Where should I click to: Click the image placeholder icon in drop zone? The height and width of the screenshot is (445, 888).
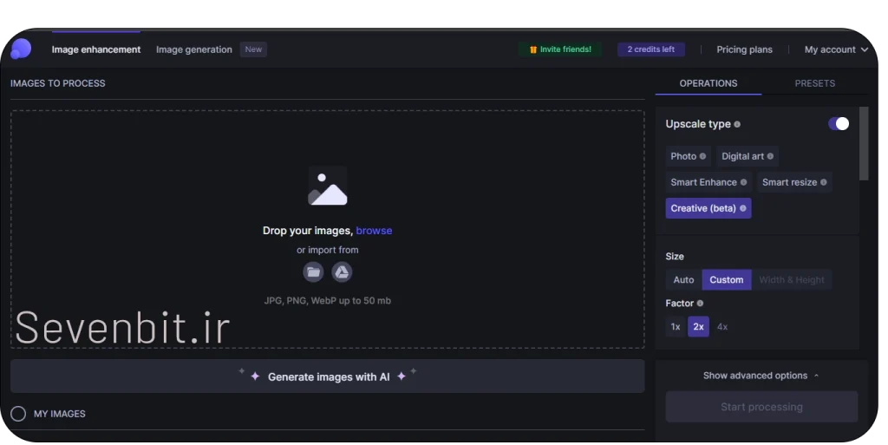click(328, 187)
